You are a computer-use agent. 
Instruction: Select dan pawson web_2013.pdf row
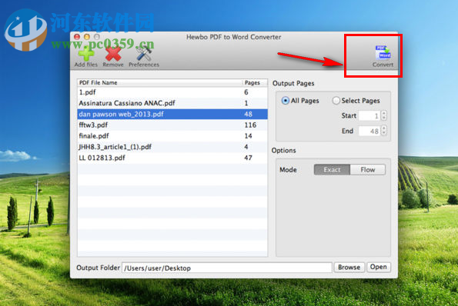tap(172, 114)
